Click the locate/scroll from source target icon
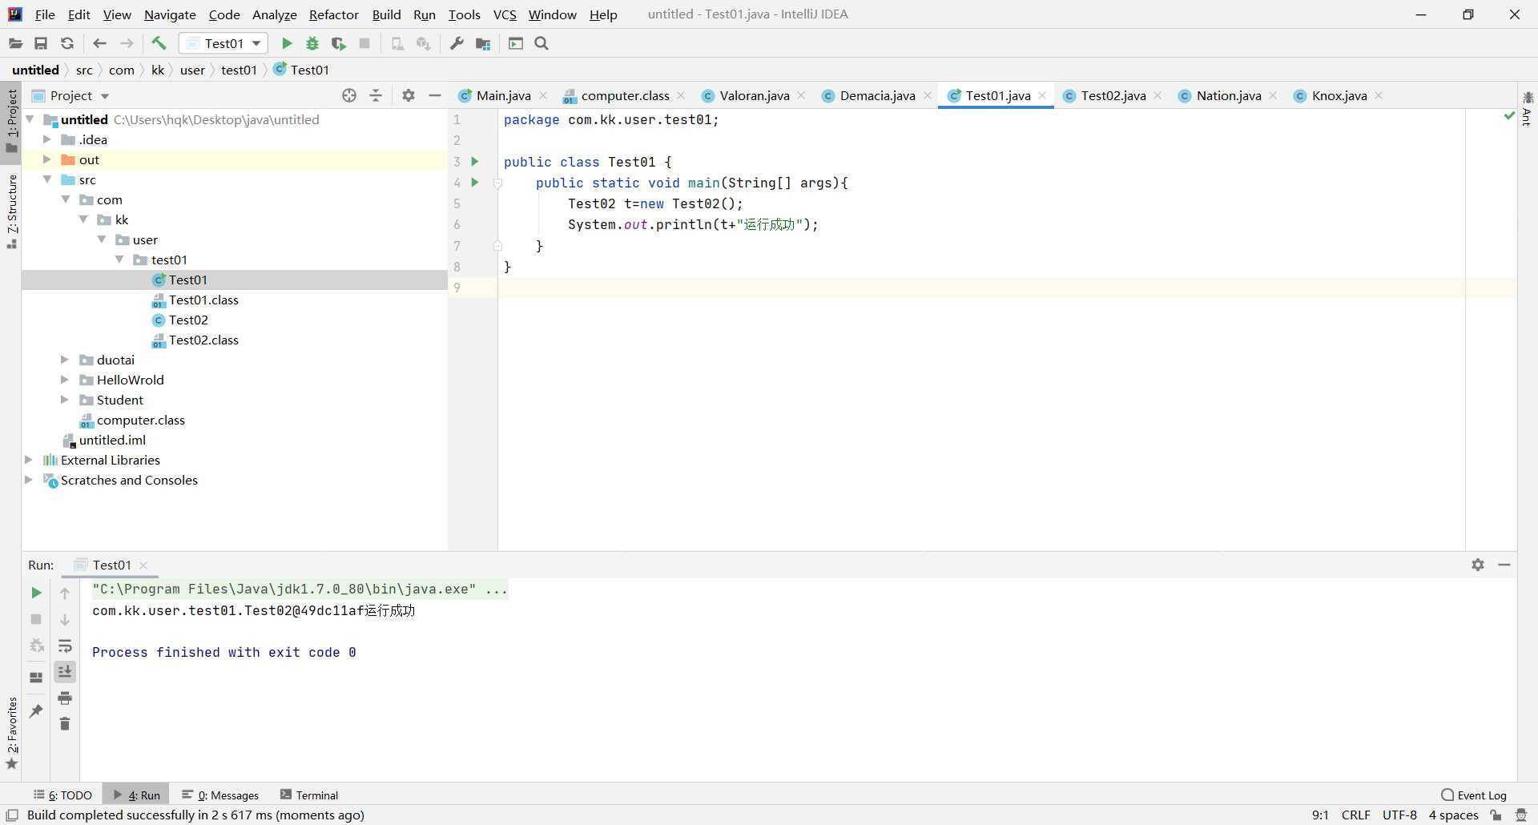Viewport: 1538px width, 825px height. pyautogui.click(x=349, y=95)
